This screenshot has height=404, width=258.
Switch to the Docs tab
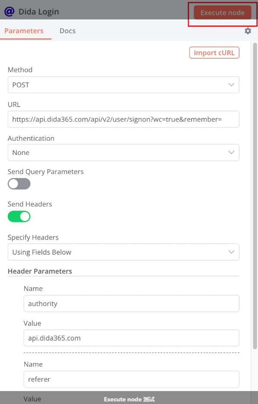click(67, 31)
